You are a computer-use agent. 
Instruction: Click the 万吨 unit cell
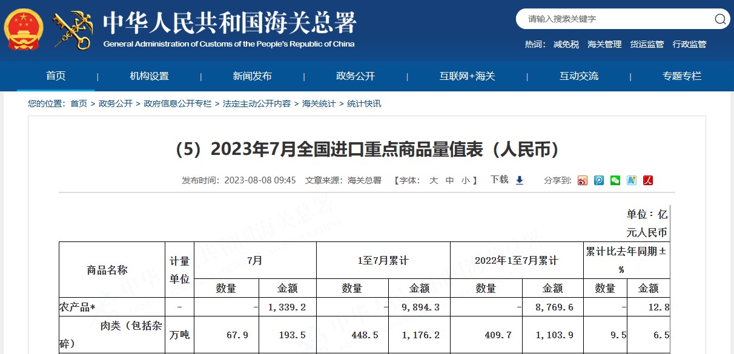pyautogui.click(x=180, y=335)
